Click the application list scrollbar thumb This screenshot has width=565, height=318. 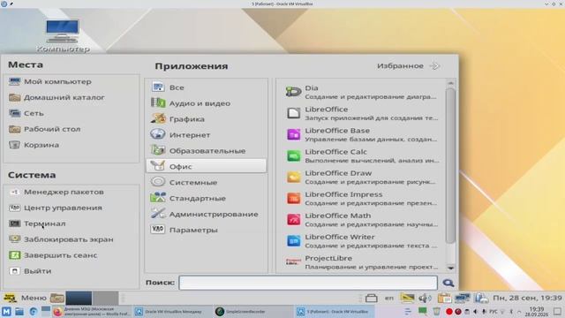coord(450,166)
